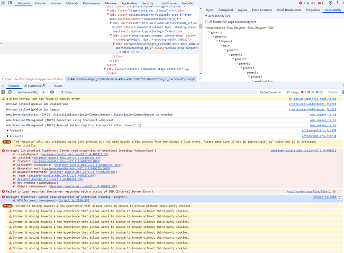Expand the blank-canvas warning message
This screenshot has width=344, height=253.
8,99
